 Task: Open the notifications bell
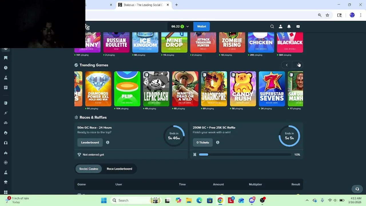pyautogui.click(x=289, y=26)
